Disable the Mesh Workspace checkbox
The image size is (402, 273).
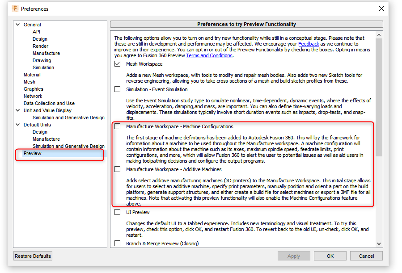tap(118, 64)
